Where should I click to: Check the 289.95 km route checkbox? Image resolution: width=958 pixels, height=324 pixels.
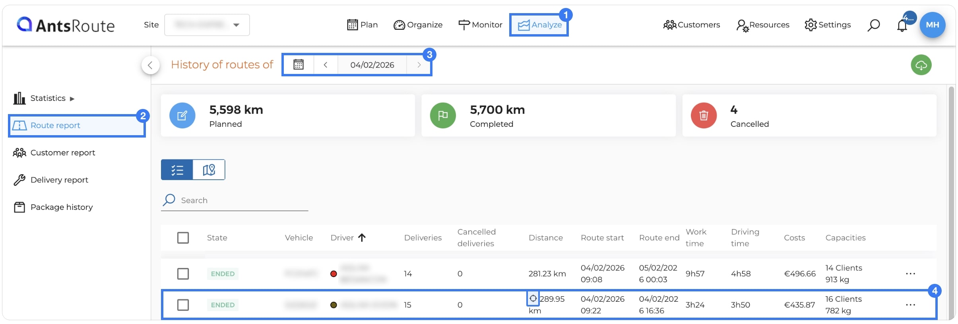tap(183, 305)
